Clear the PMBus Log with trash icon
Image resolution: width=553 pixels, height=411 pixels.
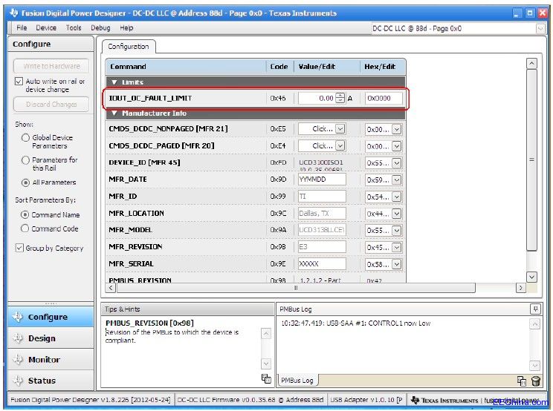tap(535, 381)
